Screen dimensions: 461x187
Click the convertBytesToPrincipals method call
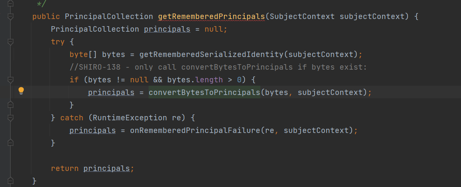click(204, 92)
